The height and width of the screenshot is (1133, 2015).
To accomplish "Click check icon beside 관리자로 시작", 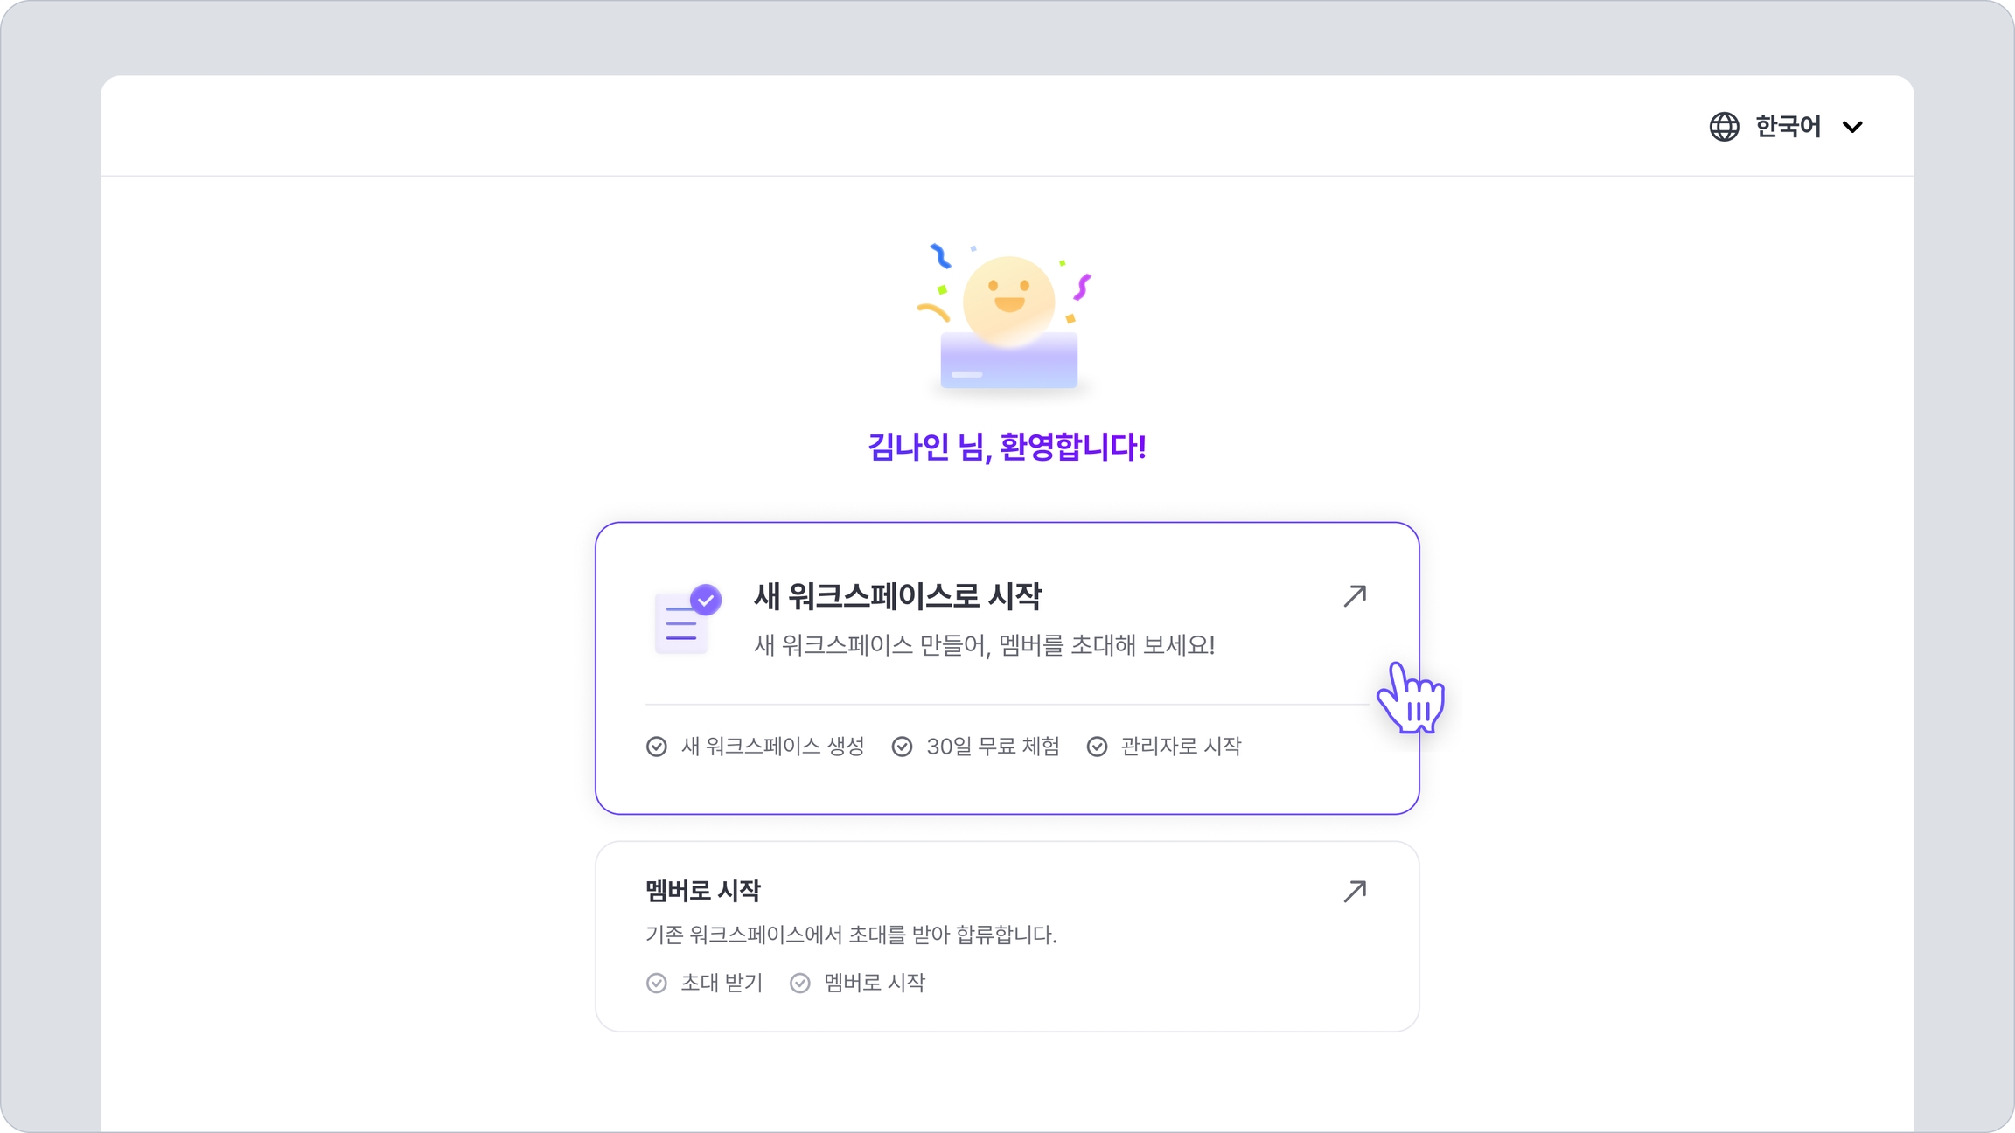I will (x=1097, y=747).
